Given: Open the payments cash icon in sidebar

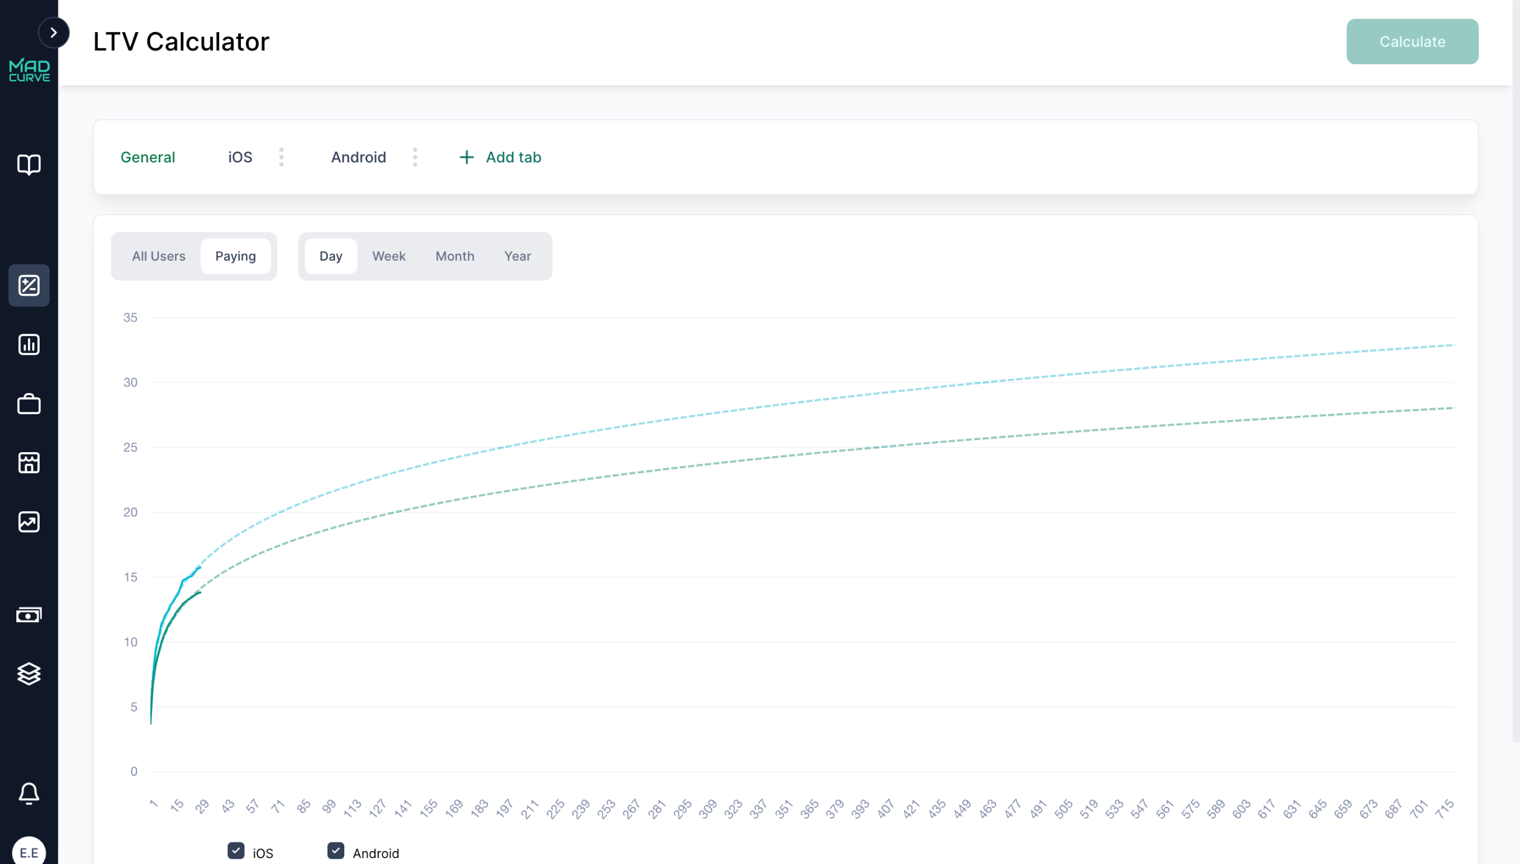Looking at the screenshot, I should coord(29,614).
